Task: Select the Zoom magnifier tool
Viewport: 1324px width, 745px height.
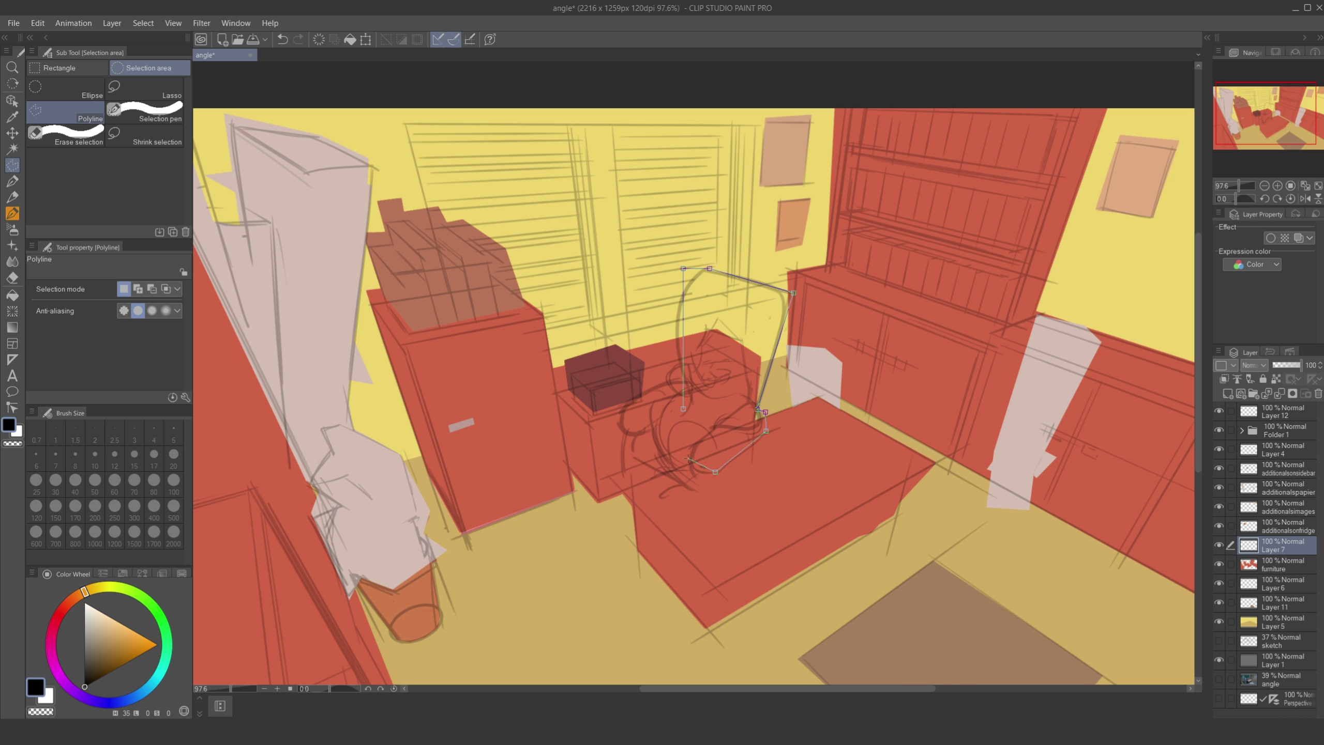Action: coord(12,68)
